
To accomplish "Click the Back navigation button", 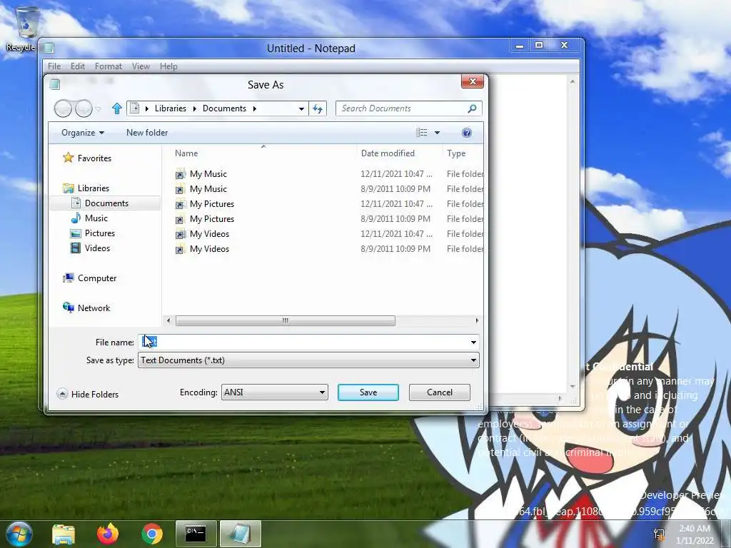I will (x=63, y=108).
